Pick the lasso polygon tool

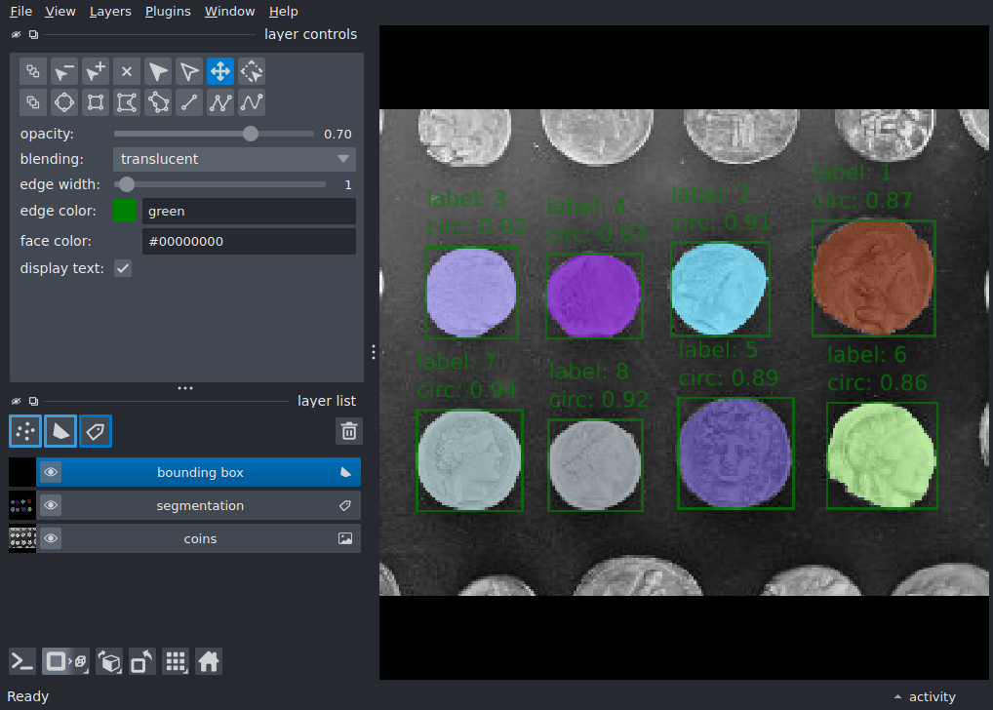[x=158, y=102]
